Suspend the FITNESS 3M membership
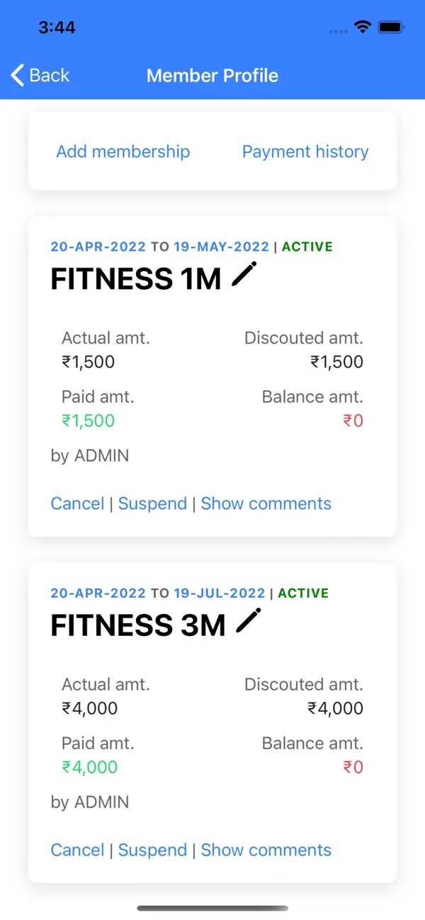This screenshot has width=425, height=920. pyautogui.click(x=152, y=850)
